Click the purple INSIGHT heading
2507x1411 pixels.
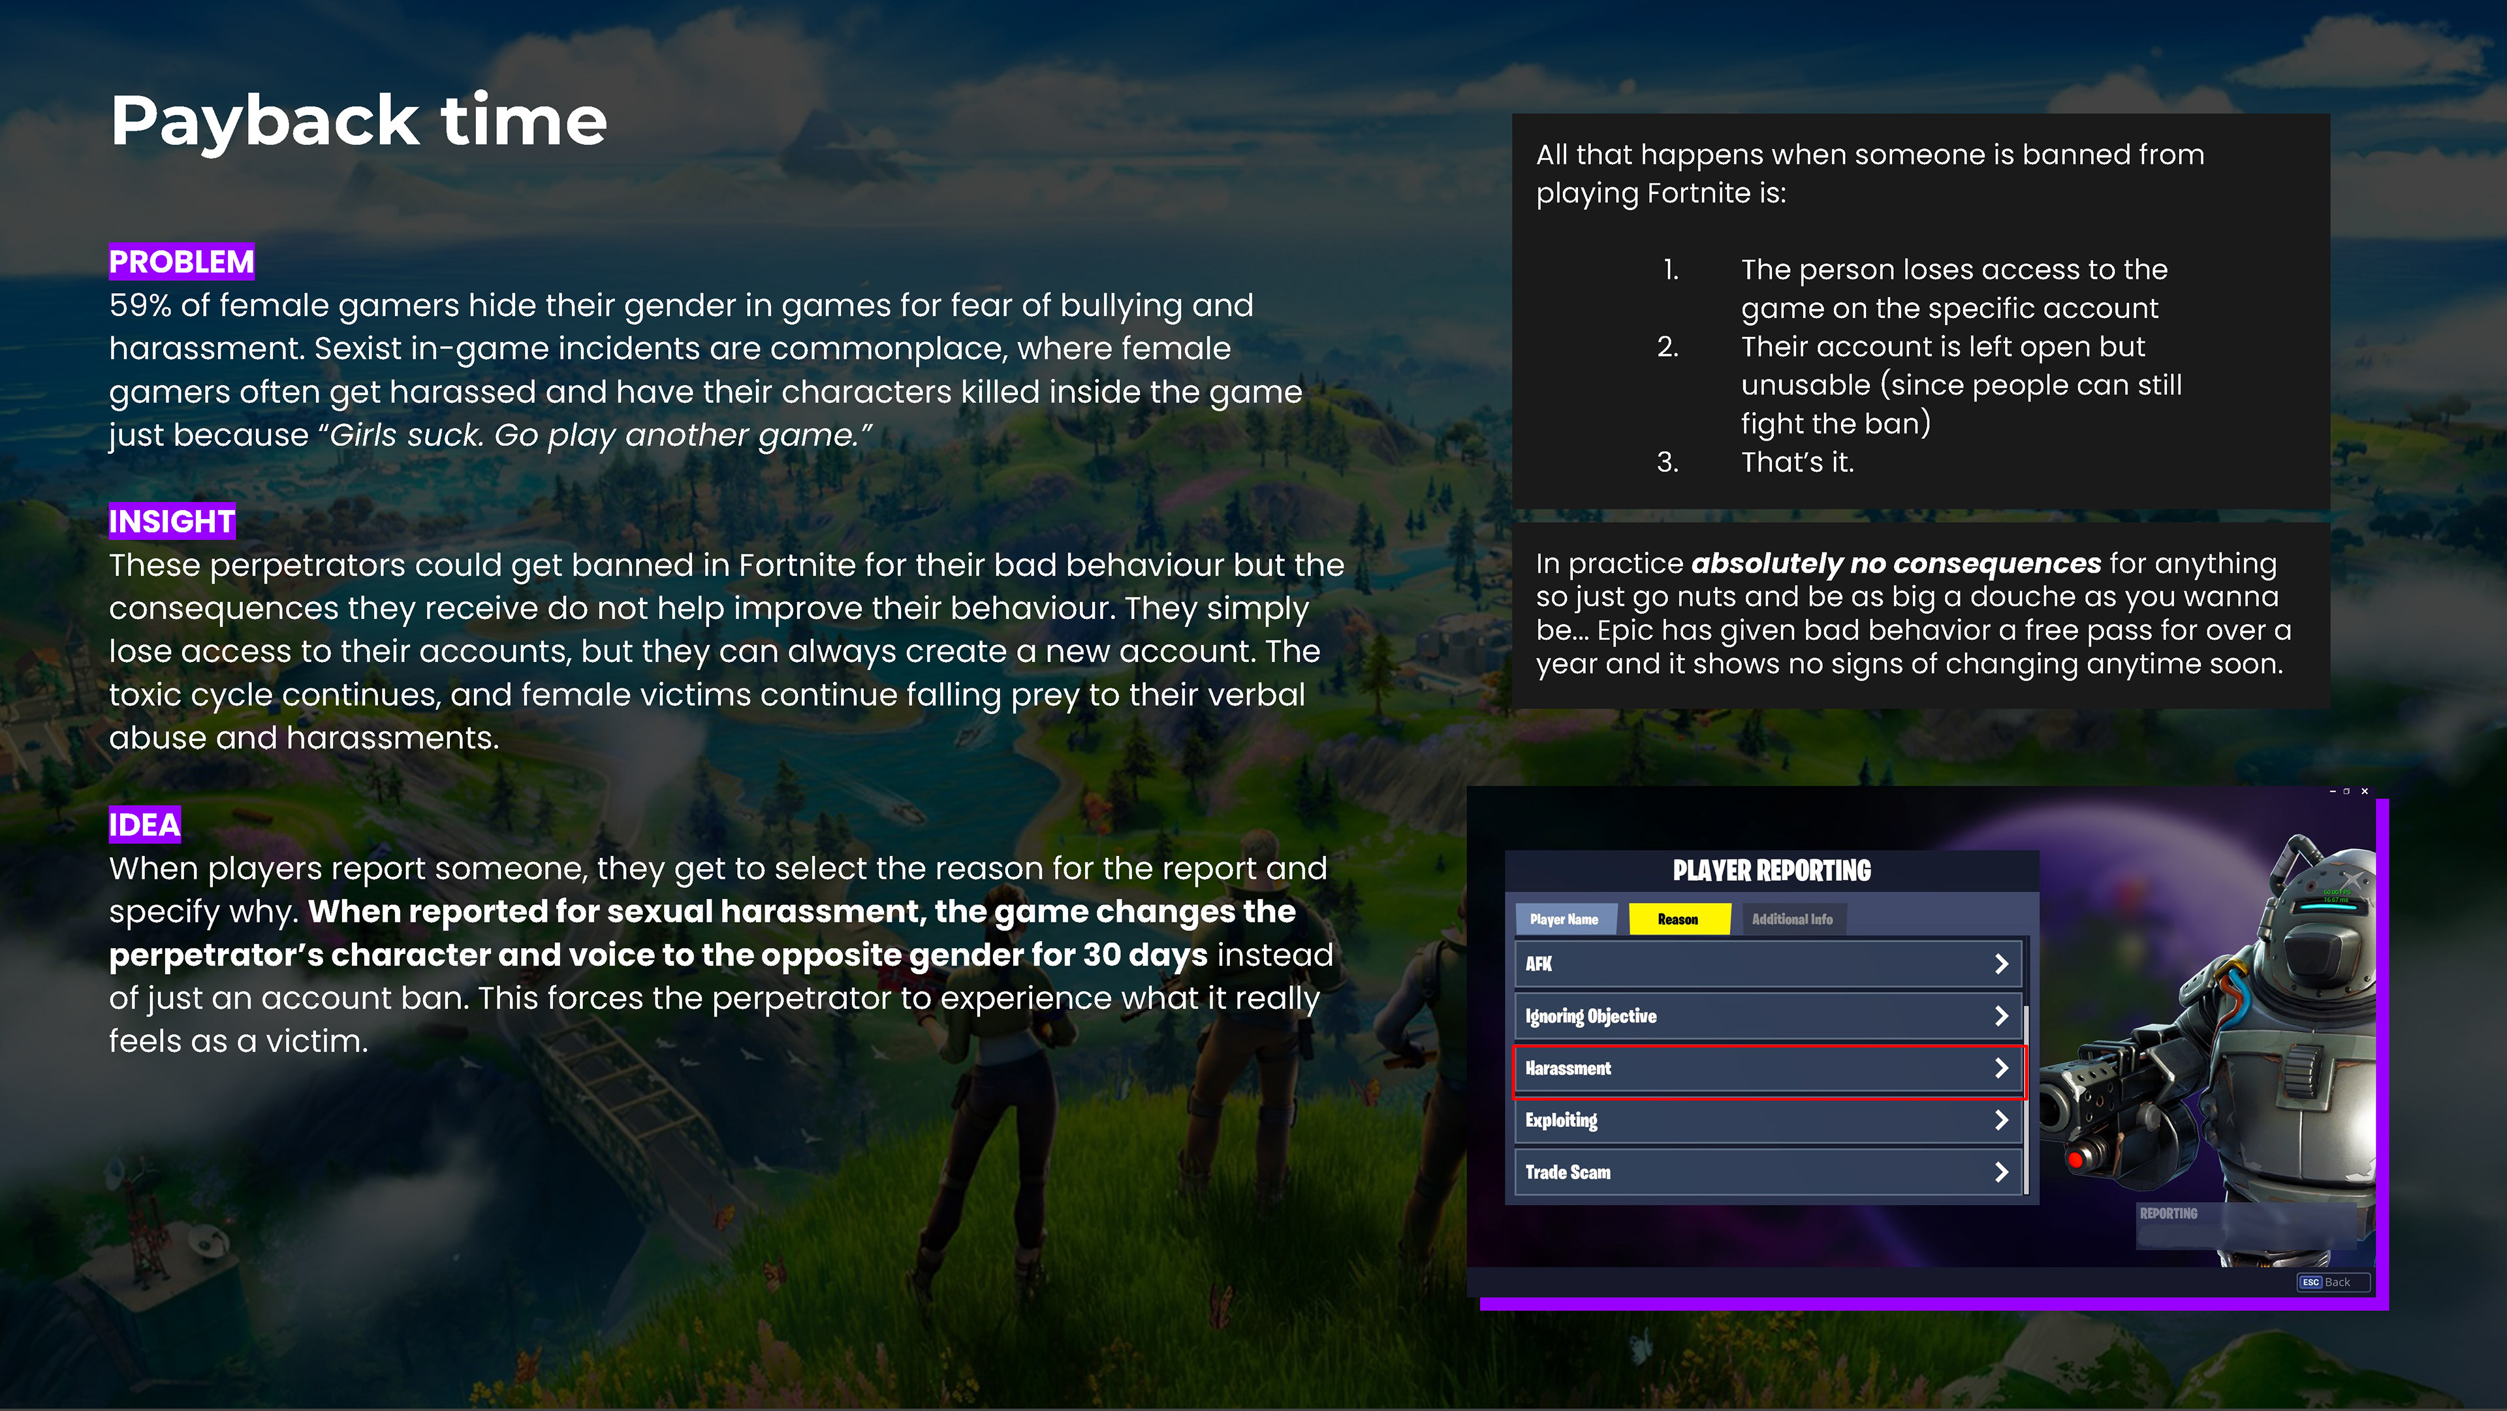click(171, 522)
